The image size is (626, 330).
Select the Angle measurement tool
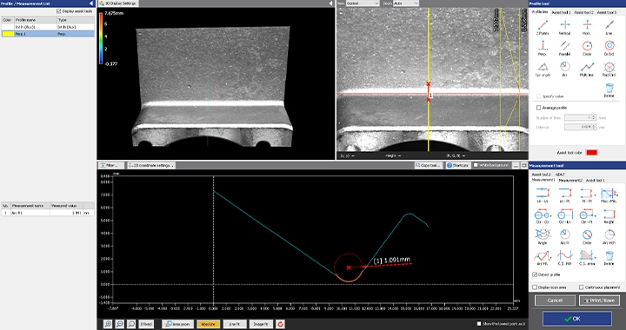[543, 237]
